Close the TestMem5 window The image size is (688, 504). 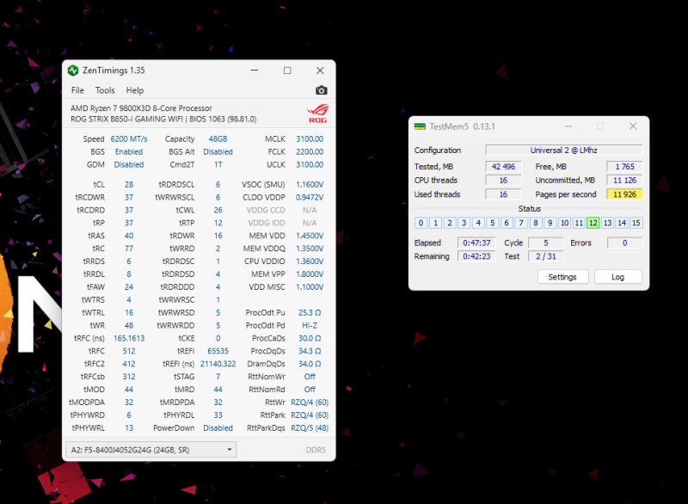(633, 126)
